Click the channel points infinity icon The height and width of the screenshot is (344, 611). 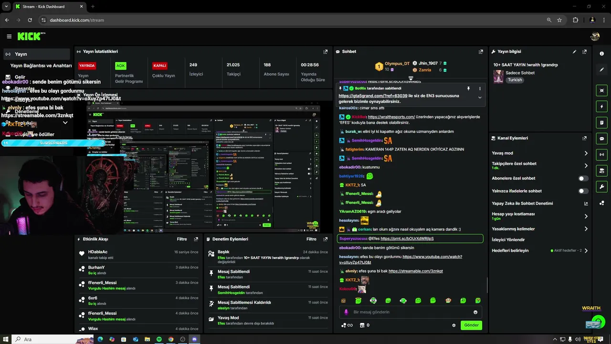click(347, 325)
